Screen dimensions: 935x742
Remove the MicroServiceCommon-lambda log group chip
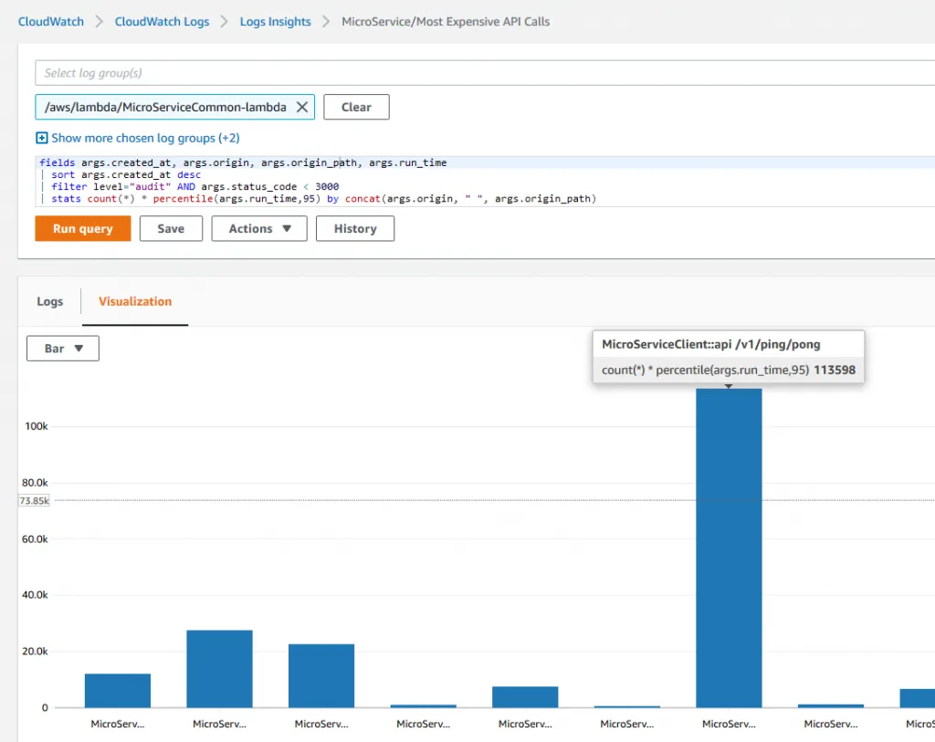301,107
